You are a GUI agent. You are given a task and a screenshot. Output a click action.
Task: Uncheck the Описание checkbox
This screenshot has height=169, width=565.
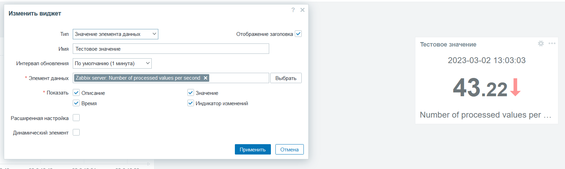click(x=76, y=93)
